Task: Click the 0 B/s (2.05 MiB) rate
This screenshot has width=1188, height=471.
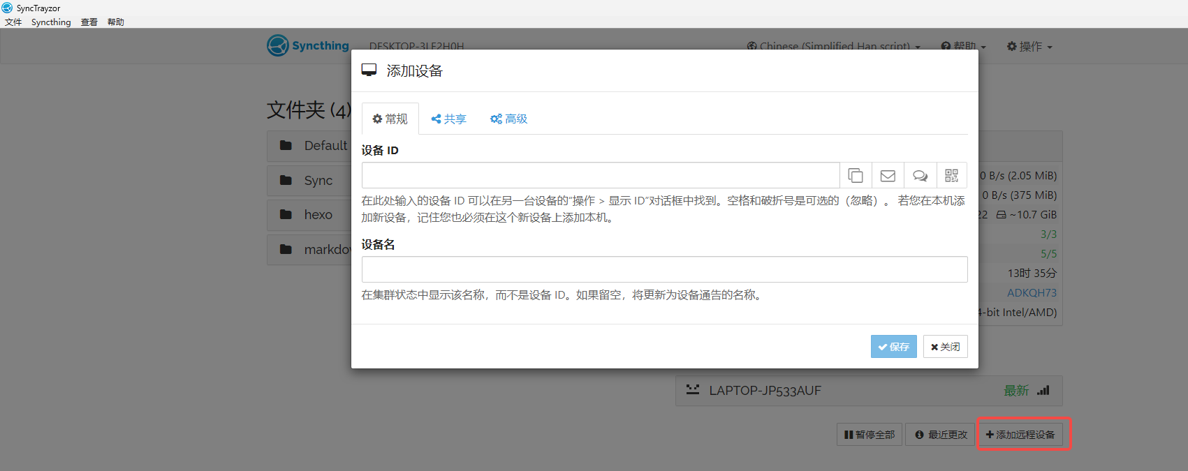Action: 1018,176
